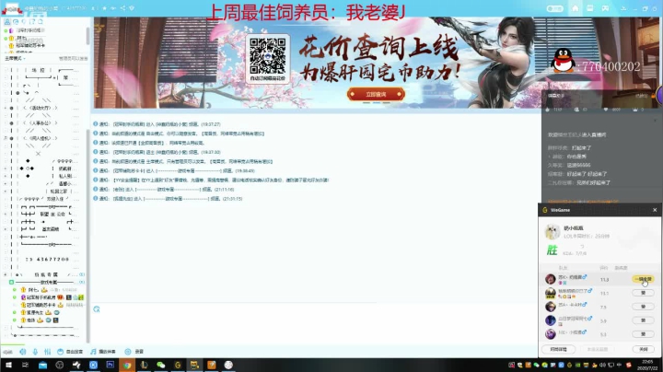Click the QR code on the banner
The height and width of the screenshot is (372, 663).
point(267,56)
